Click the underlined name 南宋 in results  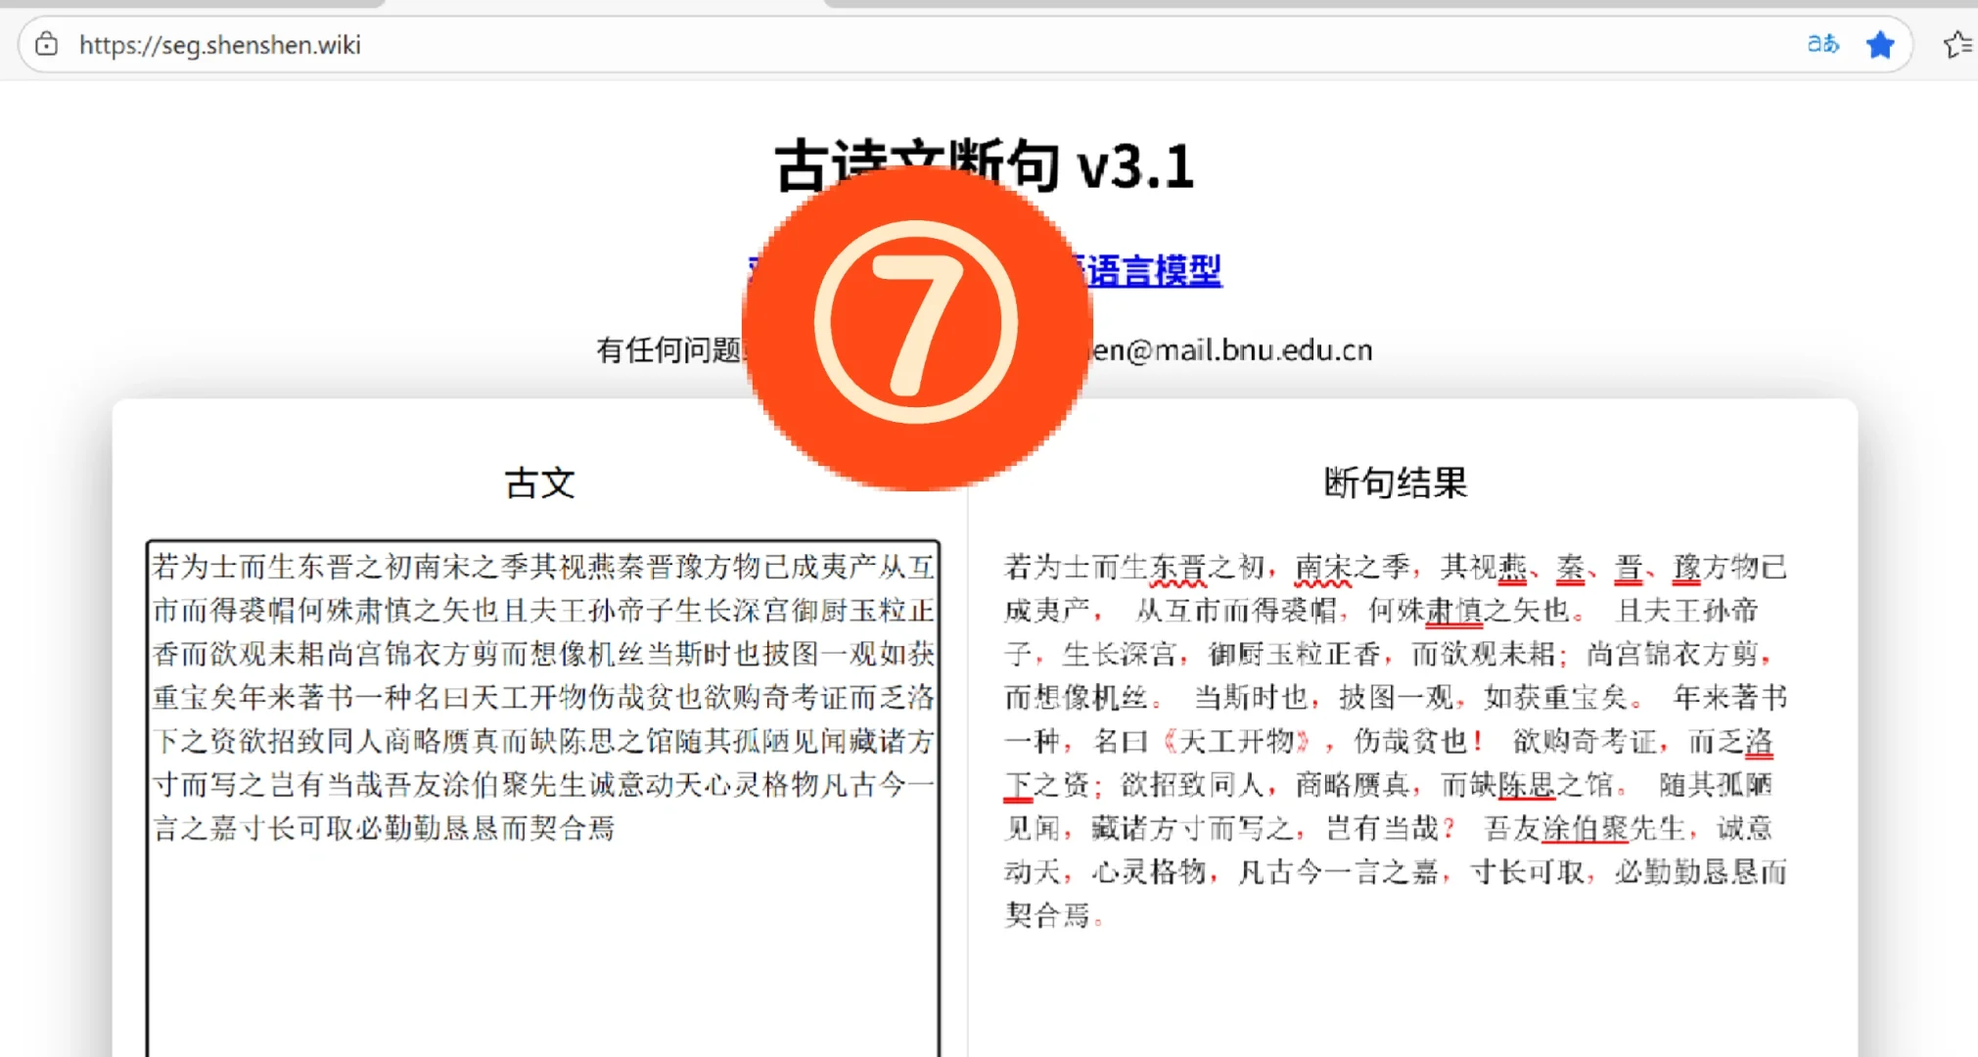[1323, 567]
